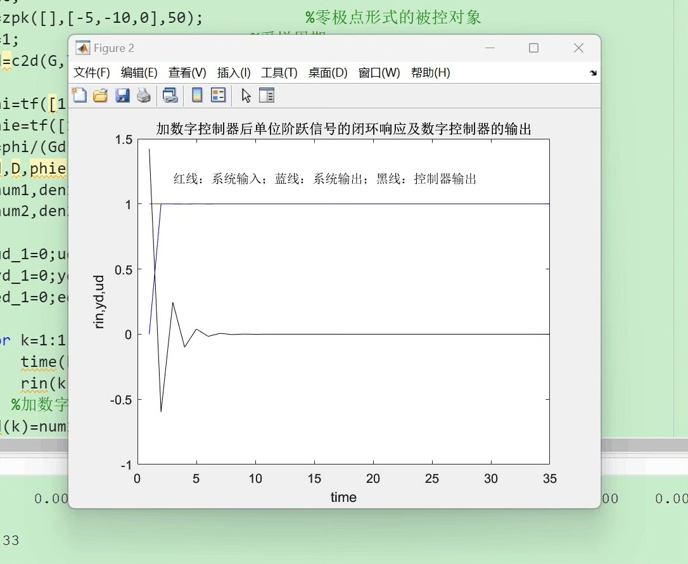Open the 查看(V) menu
688x564 pixels.
[186, 73]
